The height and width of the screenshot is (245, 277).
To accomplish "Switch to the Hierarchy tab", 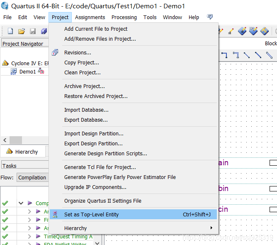I will tap(23, 152).
